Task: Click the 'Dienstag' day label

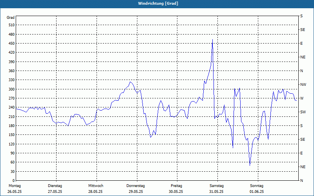Action: tap(55, 186)
